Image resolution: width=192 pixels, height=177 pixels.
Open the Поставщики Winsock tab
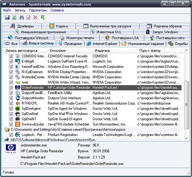pos(28,38)
